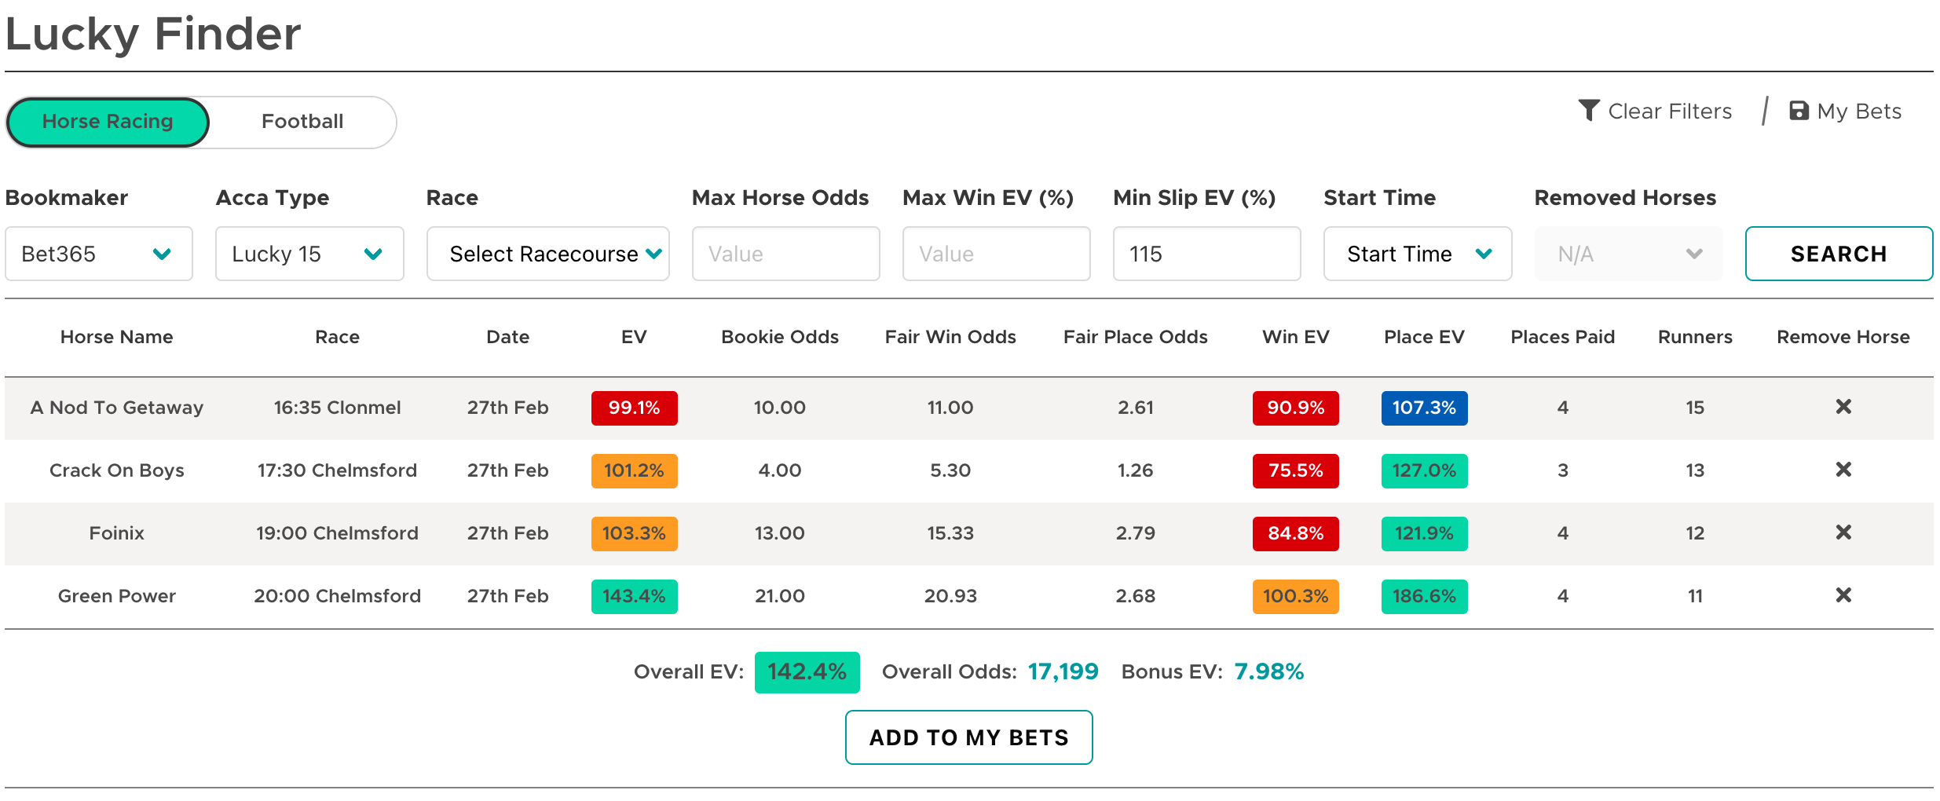Click Bookie Odds value 21.00
1940x801 pixels.
[780, 596]
